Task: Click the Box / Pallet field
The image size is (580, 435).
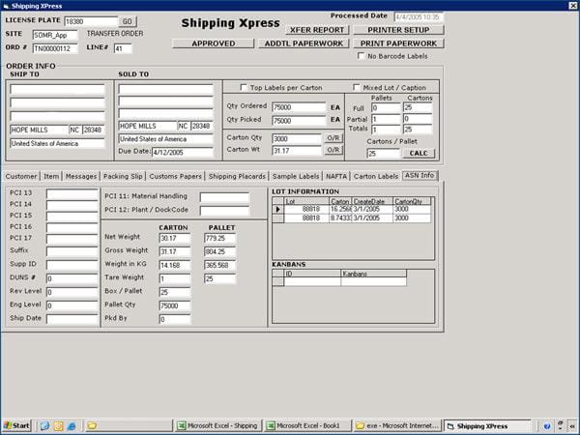Action: (175, 292)
